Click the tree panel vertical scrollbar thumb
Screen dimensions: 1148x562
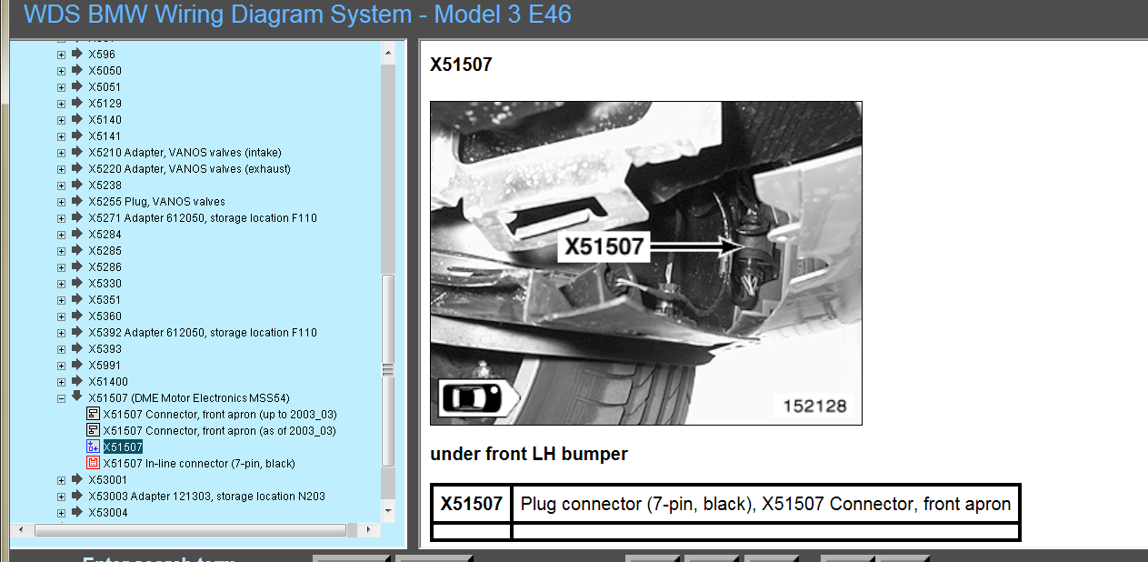point(388,371)
